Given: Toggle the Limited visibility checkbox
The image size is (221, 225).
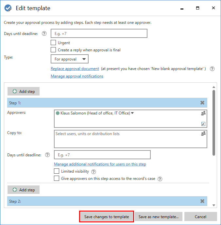Looking at the screenshot, I should [57, 171].
